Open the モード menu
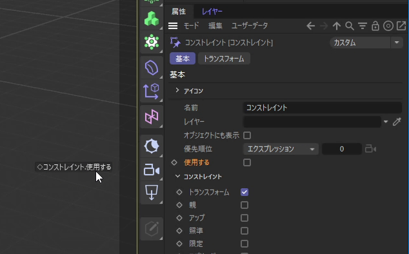This screenshot has width=409, height=254. tap(191, 26)
